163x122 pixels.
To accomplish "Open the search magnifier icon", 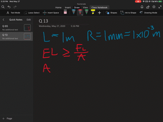I will pyautogui.click(x=3, y=7).
